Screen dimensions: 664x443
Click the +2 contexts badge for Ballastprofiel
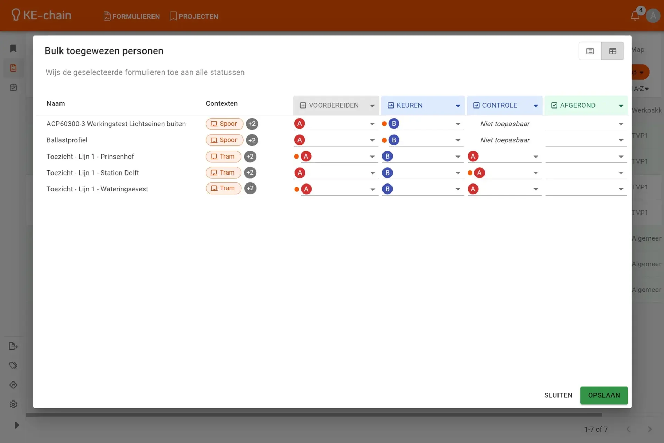[252, 140]
